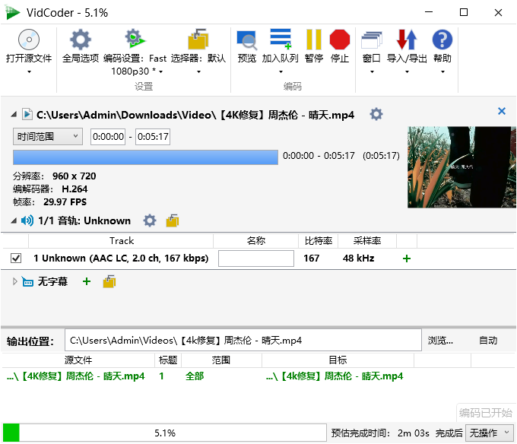This screenshot has width=517, height=444.
Task: Click the end time 0:05:17 field
Action: (x=153, y=136)
